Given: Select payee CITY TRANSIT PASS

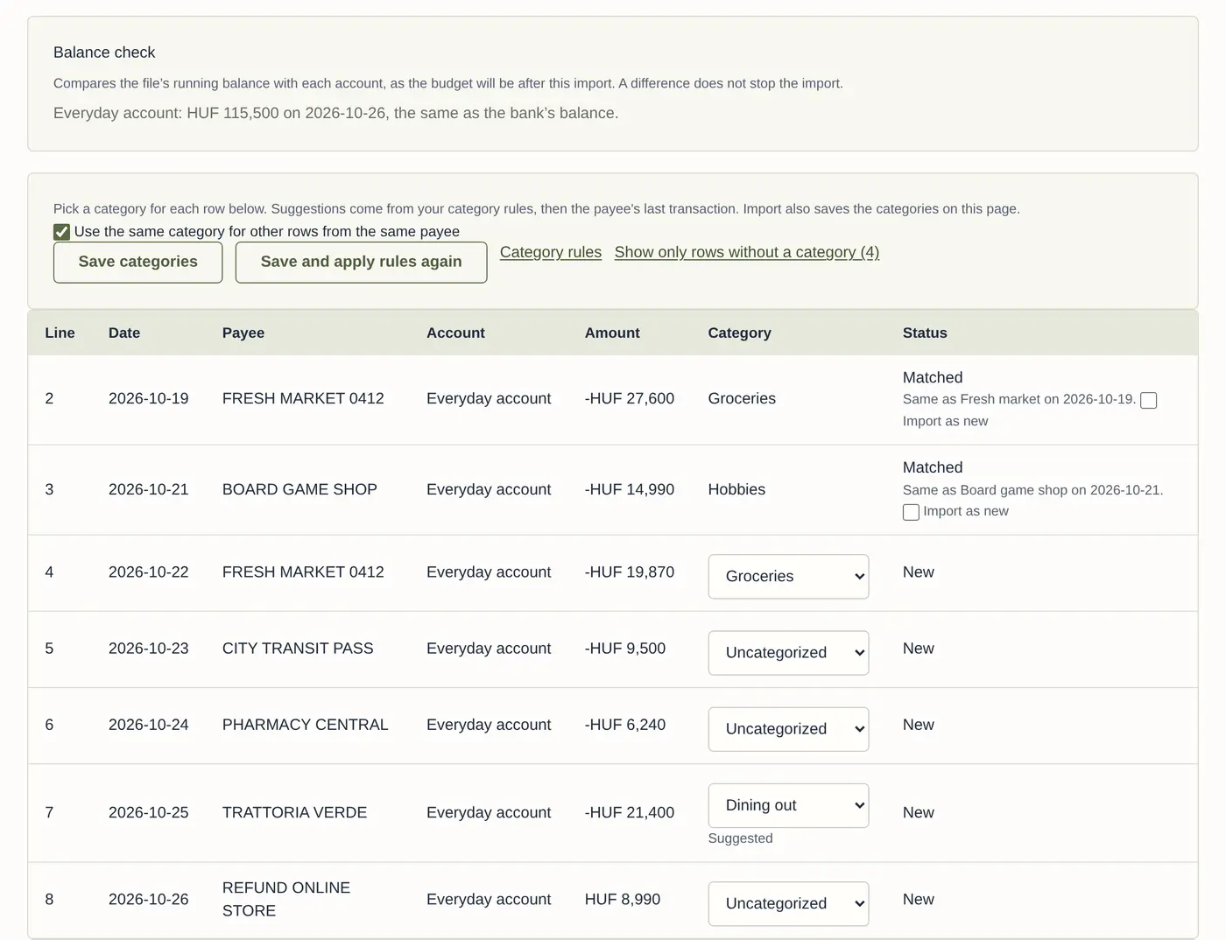Looking at the screenshot, I should point(298,649).
